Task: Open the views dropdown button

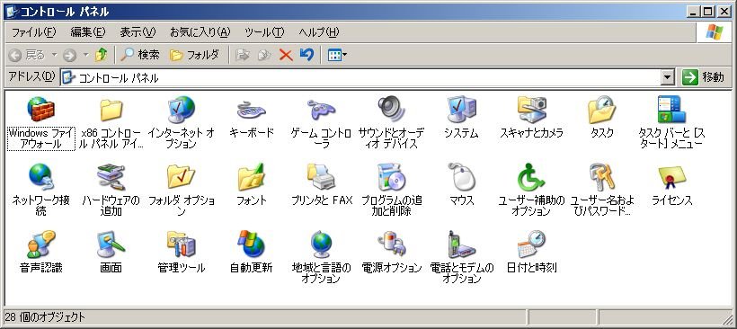Action: [x=337, y=56]
